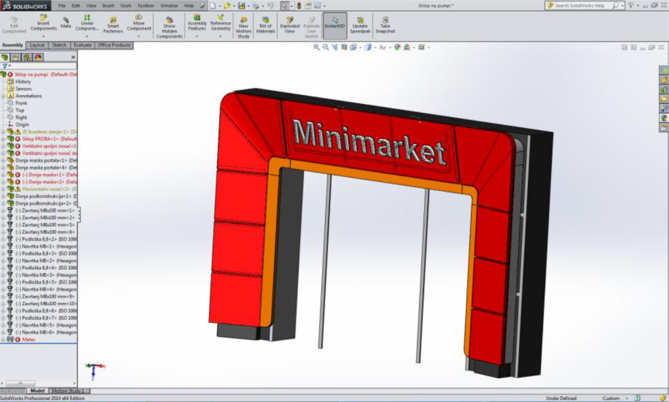This screenshot has height=402, width=669.
Task: Click the feature tree horizontal scrollbar
Action: [20, 383]
